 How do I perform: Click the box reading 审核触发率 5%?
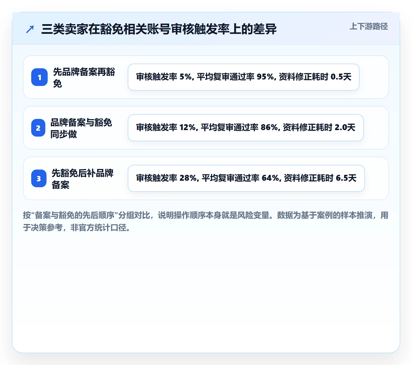[x=244, y=77]
